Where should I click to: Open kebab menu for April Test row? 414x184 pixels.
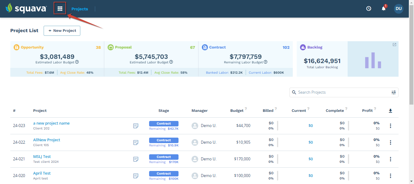390,176
